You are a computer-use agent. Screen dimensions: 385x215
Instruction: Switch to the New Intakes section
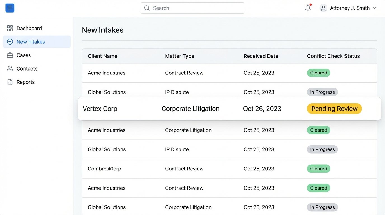click(x=31, y=41)
